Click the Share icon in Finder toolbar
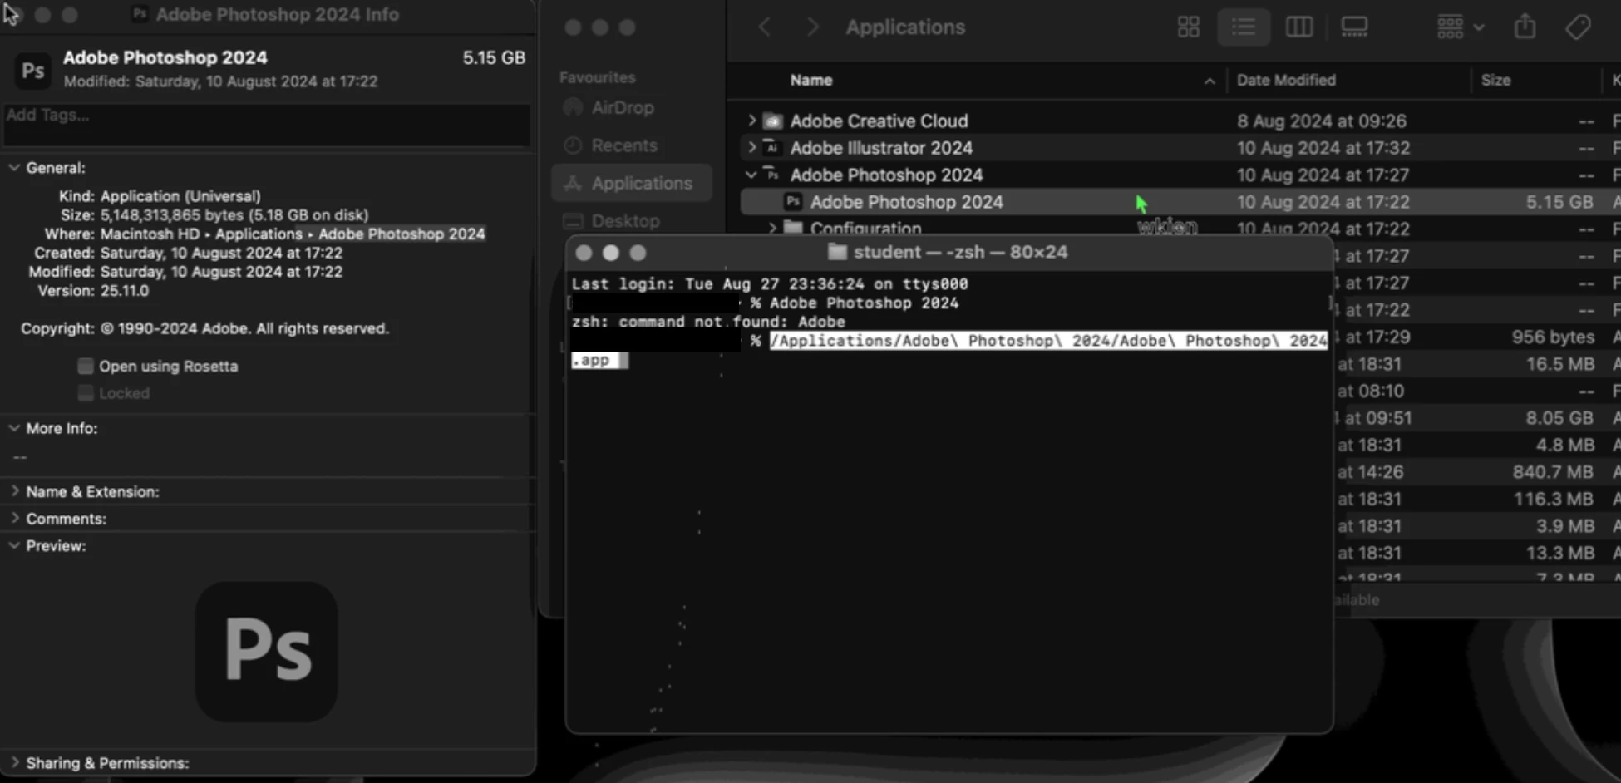Viewport: 1621px width, 783px height. click(x=1525, y=27)
